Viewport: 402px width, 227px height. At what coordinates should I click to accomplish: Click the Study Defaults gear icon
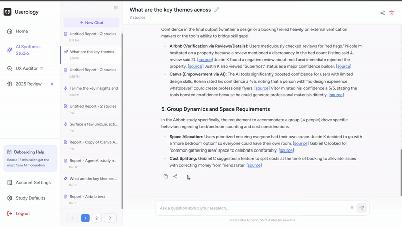pos(10,198)
